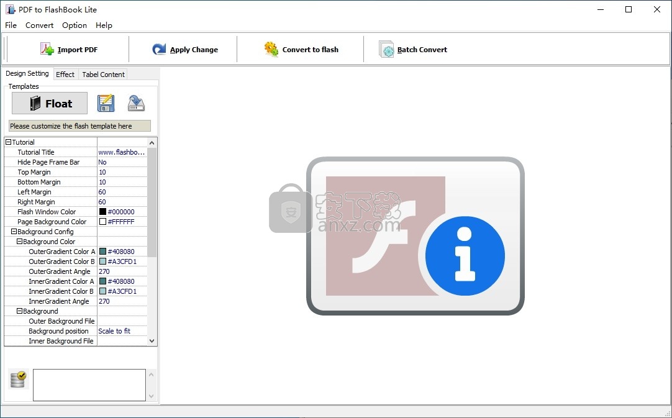Click the description box scroll up arrow
672x418 pixels.
click(152, 375)
